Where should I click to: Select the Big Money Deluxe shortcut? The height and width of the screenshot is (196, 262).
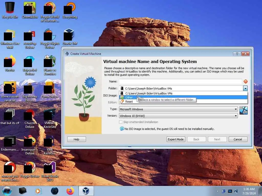click(x=30, y=92)
